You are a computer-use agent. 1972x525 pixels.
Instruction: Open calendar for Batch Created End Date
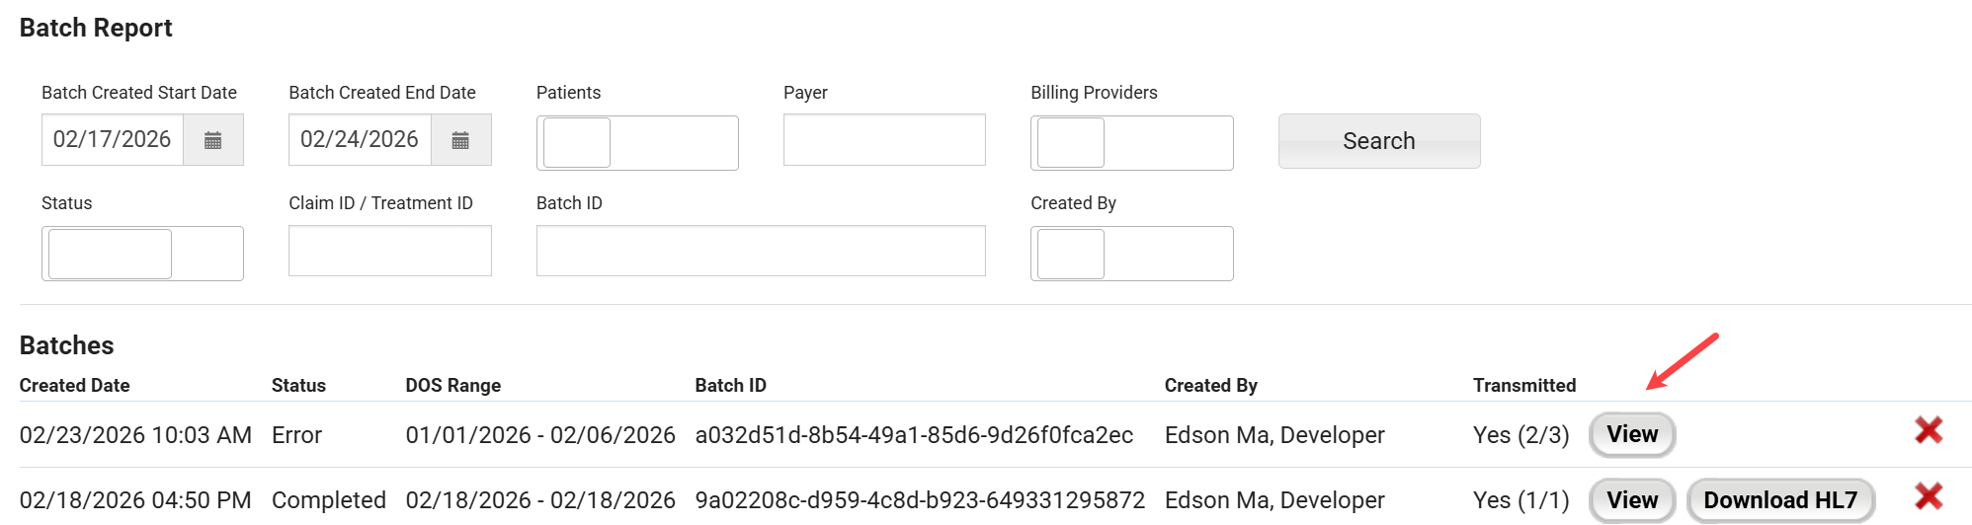tap(460, 140)
